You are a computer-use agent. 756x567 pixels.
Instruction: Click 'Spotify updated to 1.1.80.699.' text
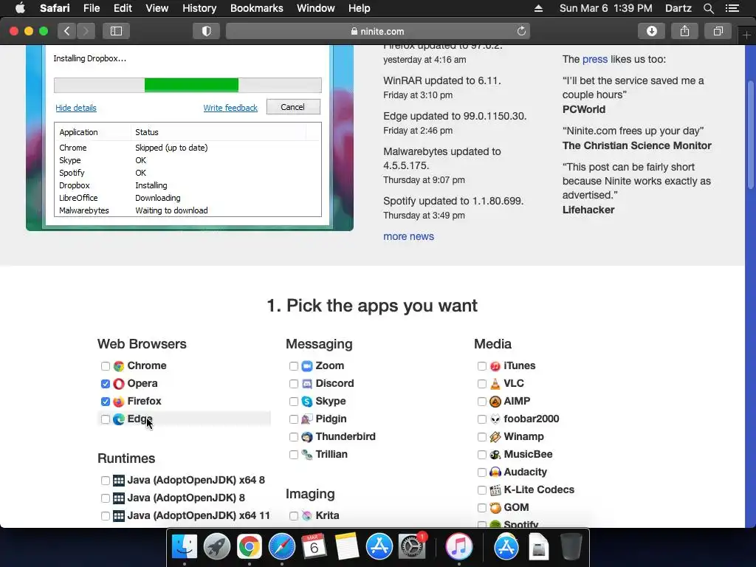tap(453, 201)
